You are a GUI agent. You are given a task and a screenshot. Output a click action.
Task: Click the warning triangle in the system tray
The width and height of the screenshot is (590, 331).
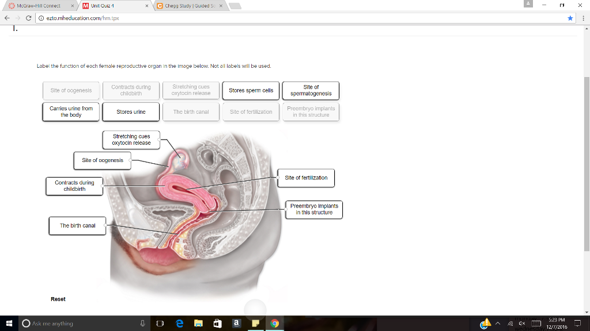[486, 323]
